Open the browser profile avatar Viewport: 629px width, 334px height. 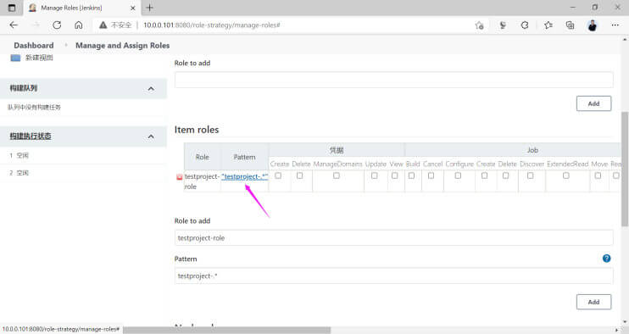coord(593,25)
